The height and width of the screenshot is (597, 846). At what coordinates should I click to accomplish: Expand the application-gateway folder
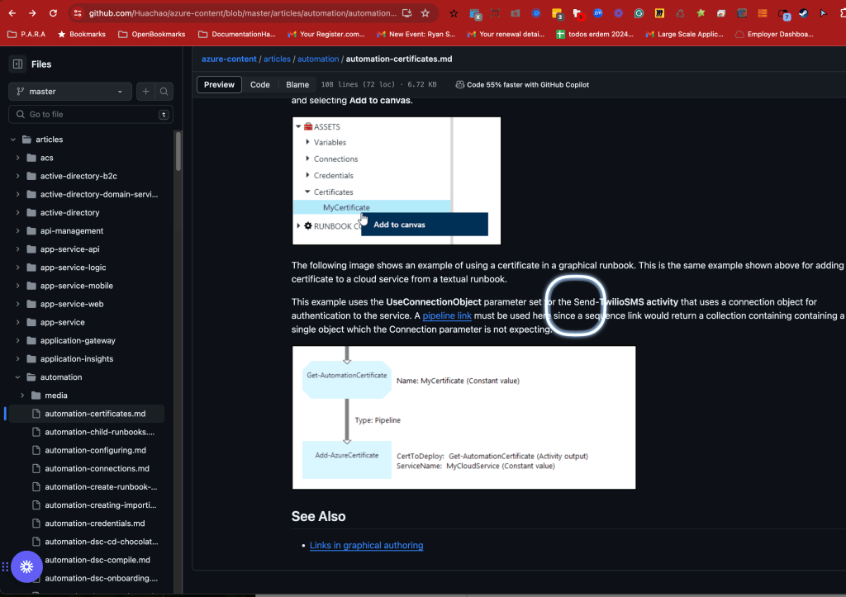click(x=18, y=341)
